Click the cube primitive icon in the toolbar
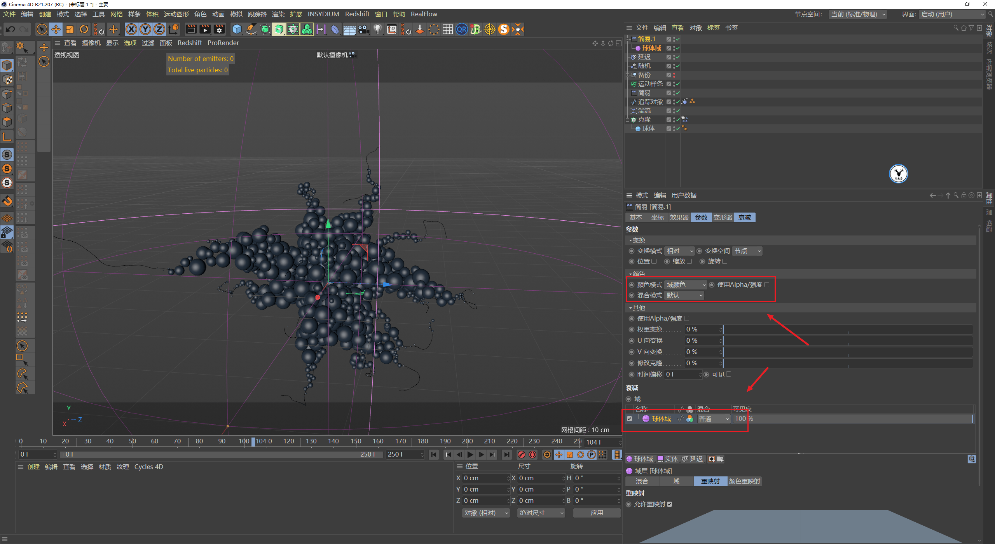Image resolution: width=995 pixels, height=544 pixels. [236, 29]
